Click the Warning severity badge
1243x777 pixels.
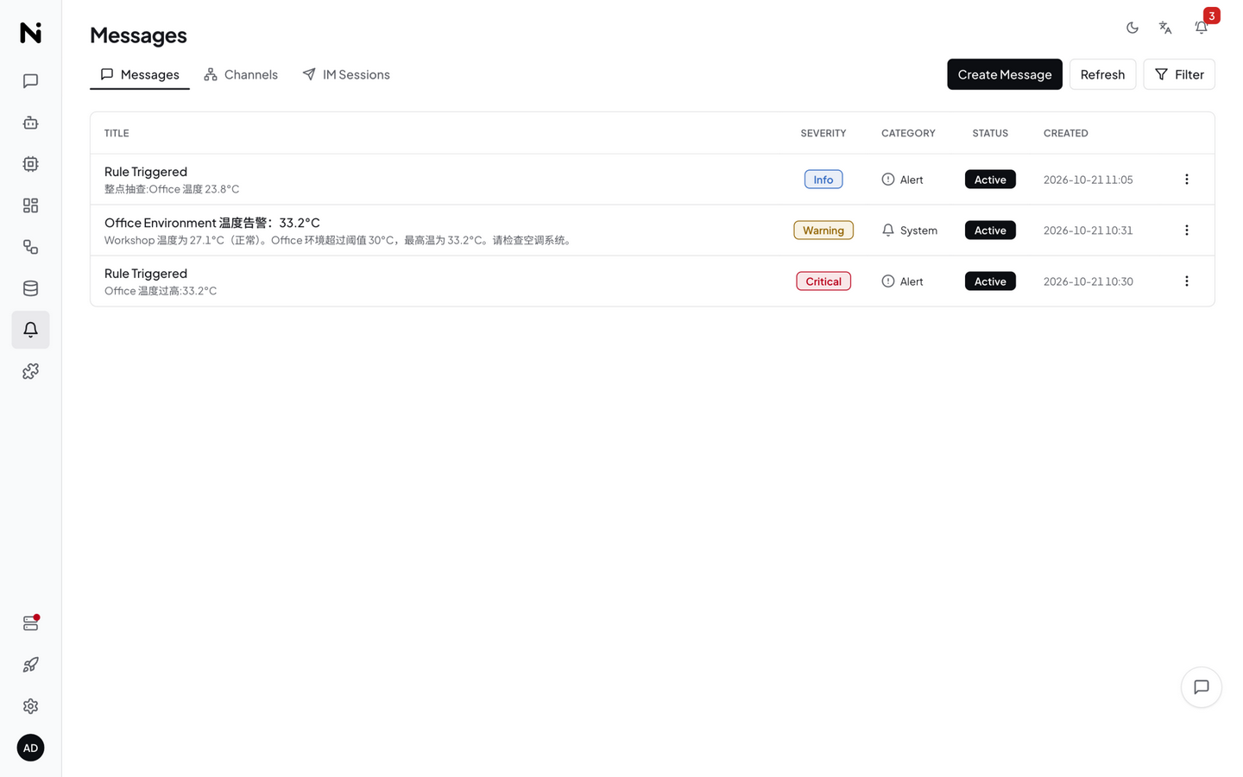823,231
